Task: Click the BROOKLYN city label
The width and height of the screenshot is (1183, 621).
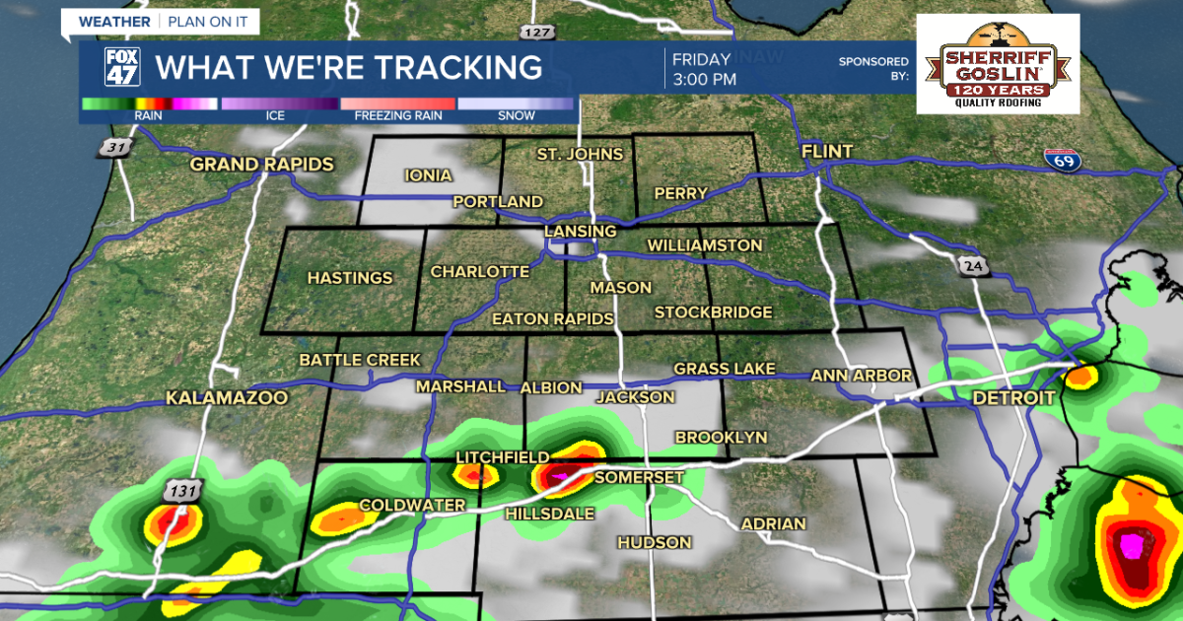Action: (x=721, y=437)
